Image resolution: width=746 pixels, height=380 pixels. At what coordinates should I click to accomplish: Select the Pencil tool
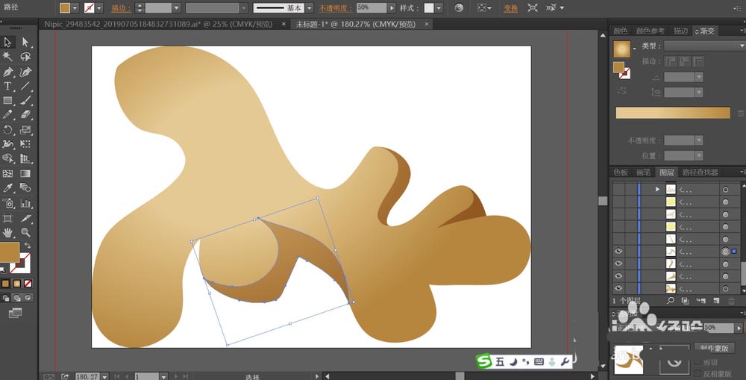click(7, 115)
